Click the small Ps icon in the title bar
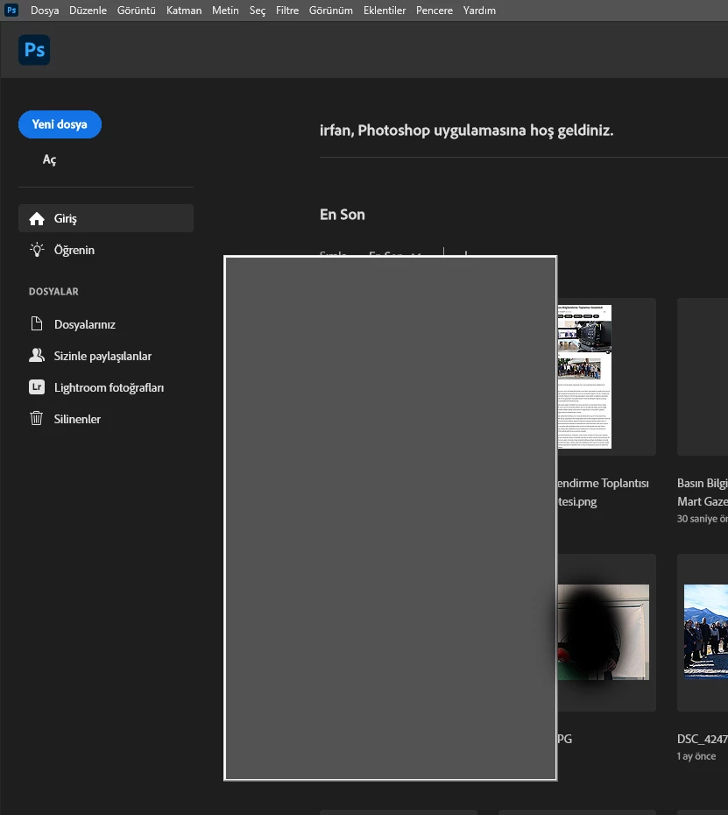The height and width of the screenshot is (815, 728). (11, 10)
